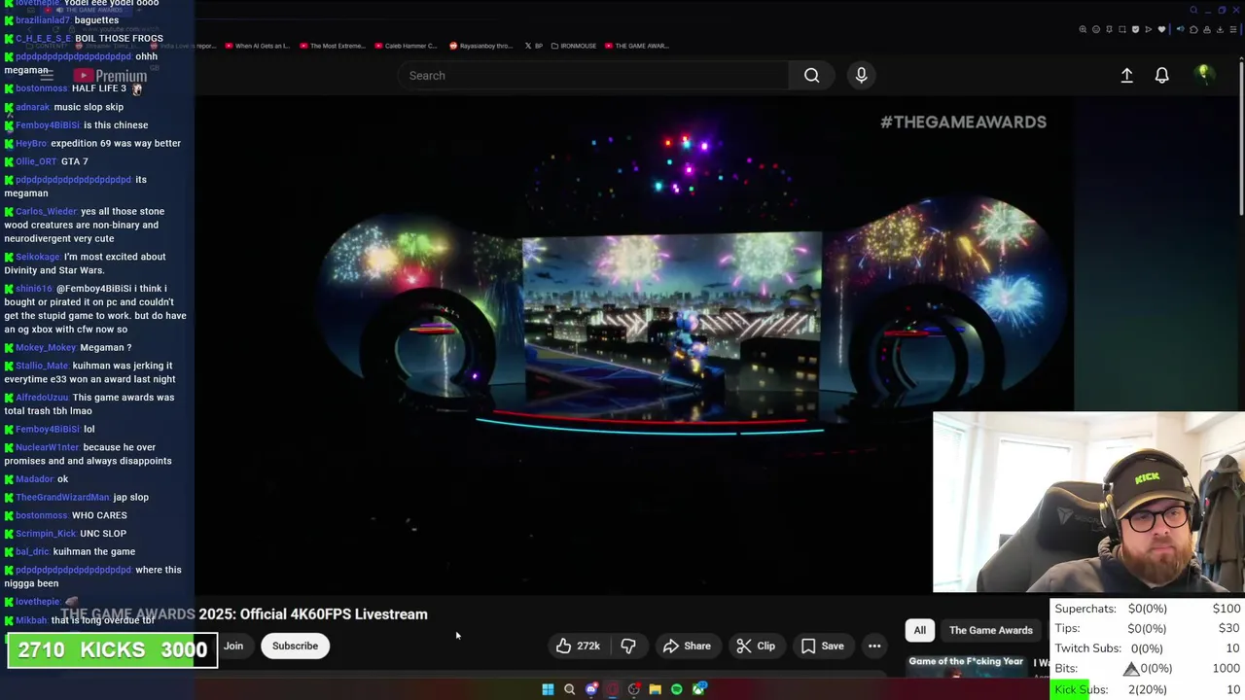The image size is (1245, 700).
Task: Expand the IRONMOUSE bookmarks folder
Action: tap(574, 46)
